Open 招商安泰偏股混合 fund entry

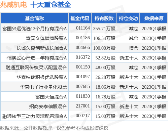point(48,106)
